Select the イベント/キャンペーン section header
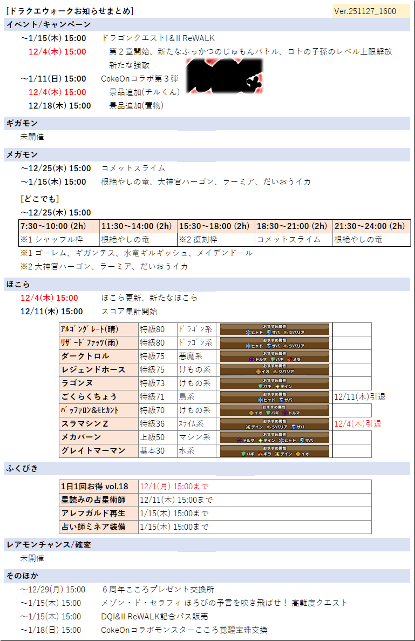 coord(47,25)
